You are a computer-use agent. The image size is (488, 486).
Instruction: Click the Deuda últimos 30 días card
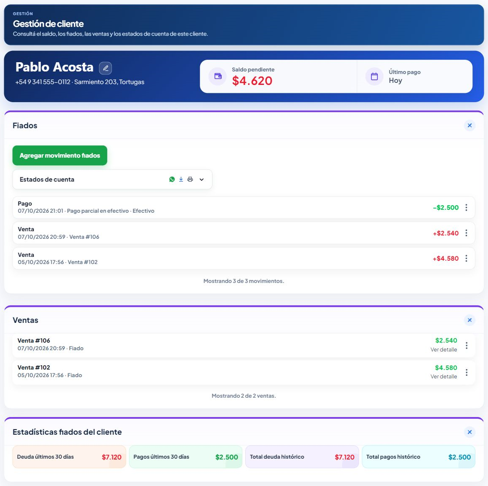pyautogui.click(x=69, y=457)
